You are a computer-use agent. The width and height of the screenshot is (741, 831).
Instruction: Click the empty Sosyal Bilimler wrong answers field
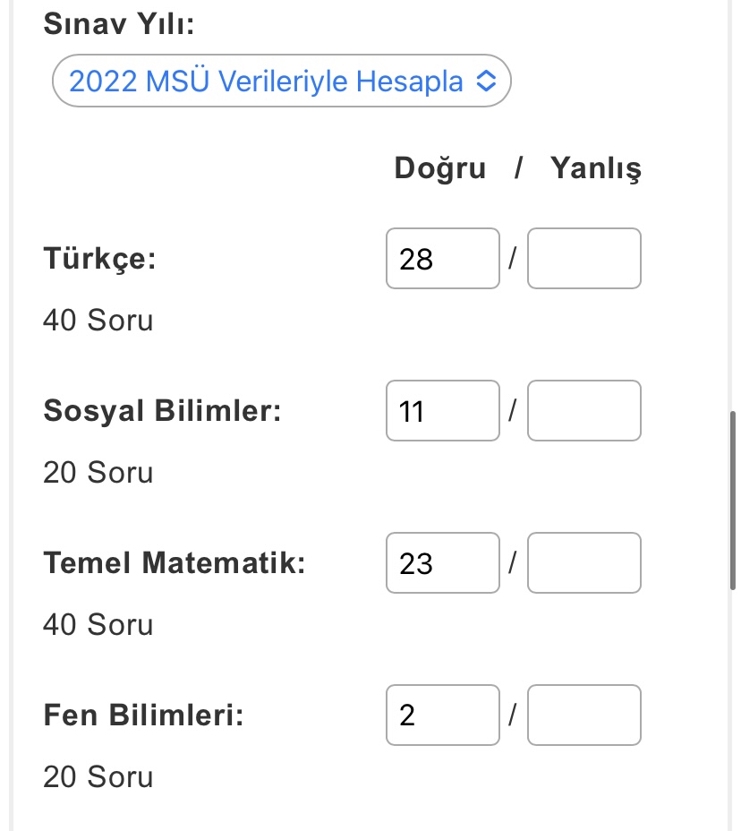pos(583,411)
